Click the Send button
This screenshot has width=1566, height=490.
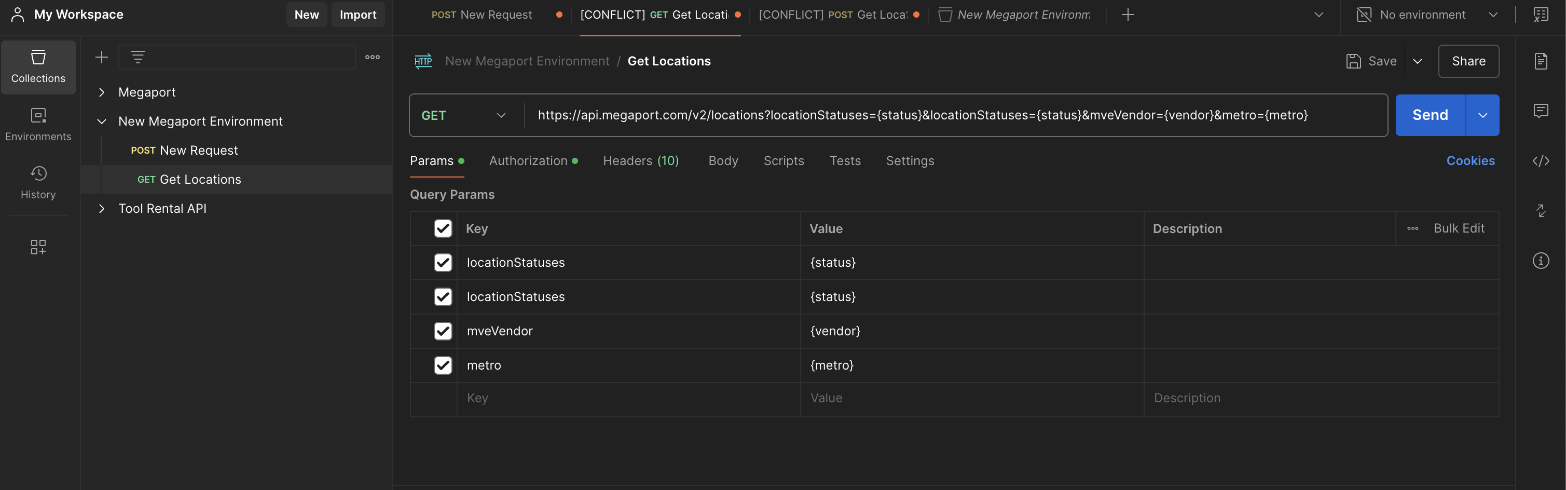tap(1430, 116)
